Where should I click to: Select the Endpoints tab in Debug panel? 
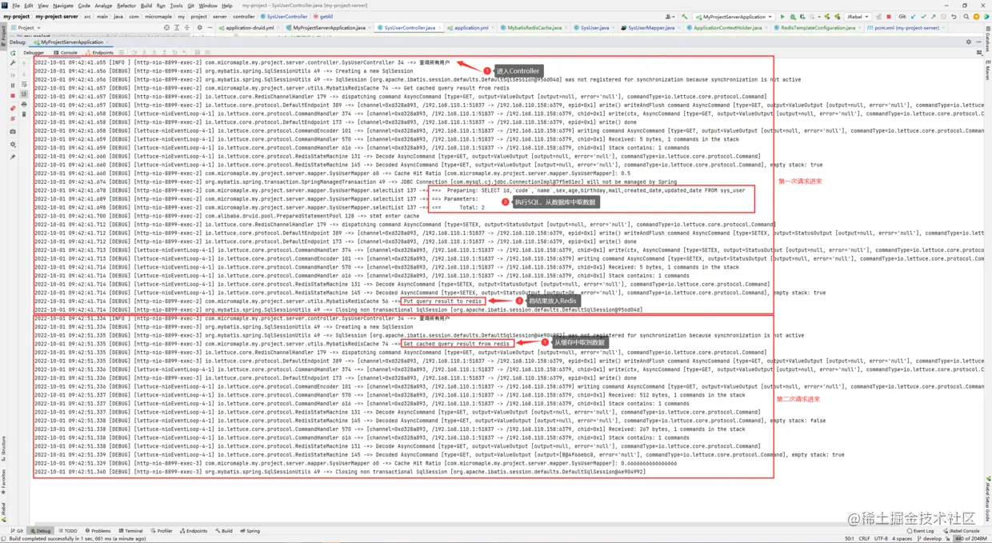click(x=99, y=53)
